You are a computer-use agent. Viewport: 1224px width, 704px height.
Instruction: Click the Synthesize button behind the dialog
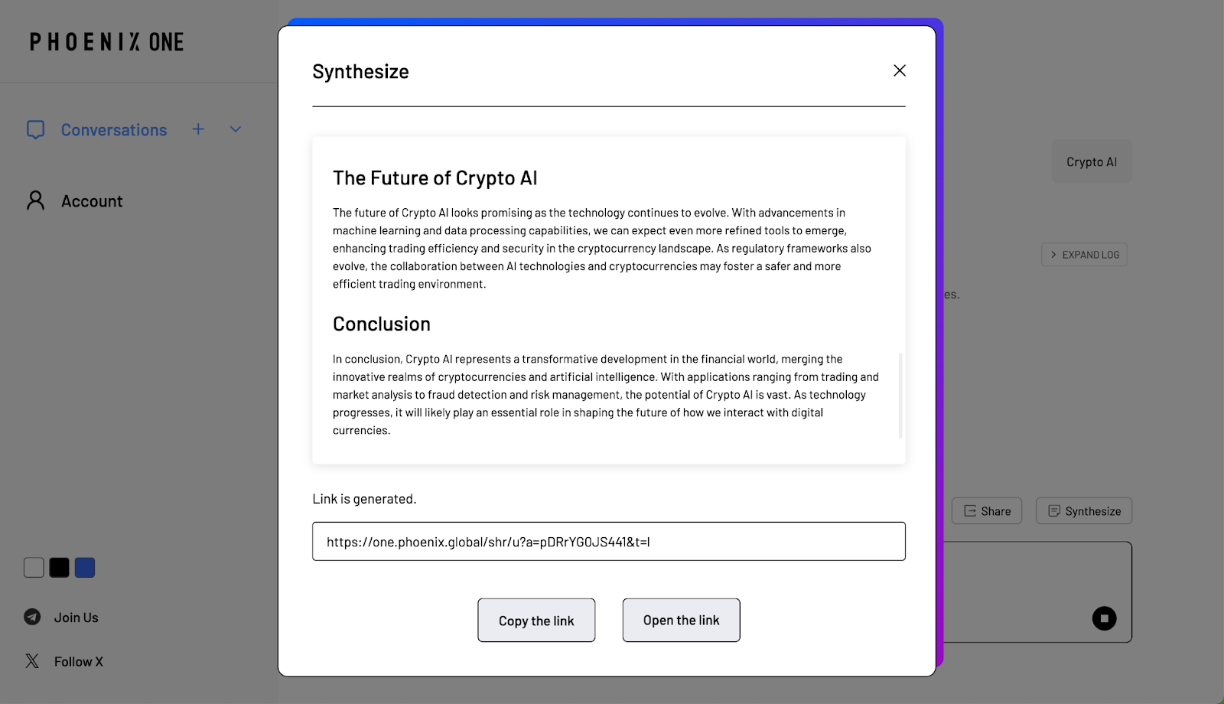1084,511
